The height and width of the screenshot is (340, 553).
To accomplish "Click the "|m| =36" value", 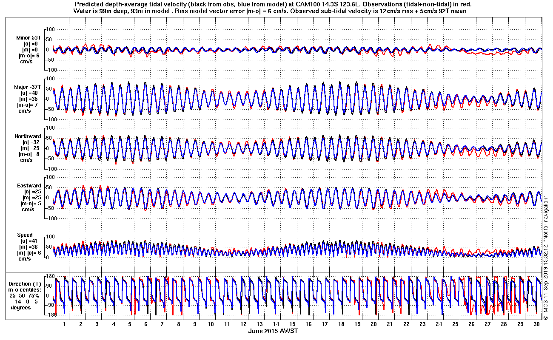I will 29,247.
